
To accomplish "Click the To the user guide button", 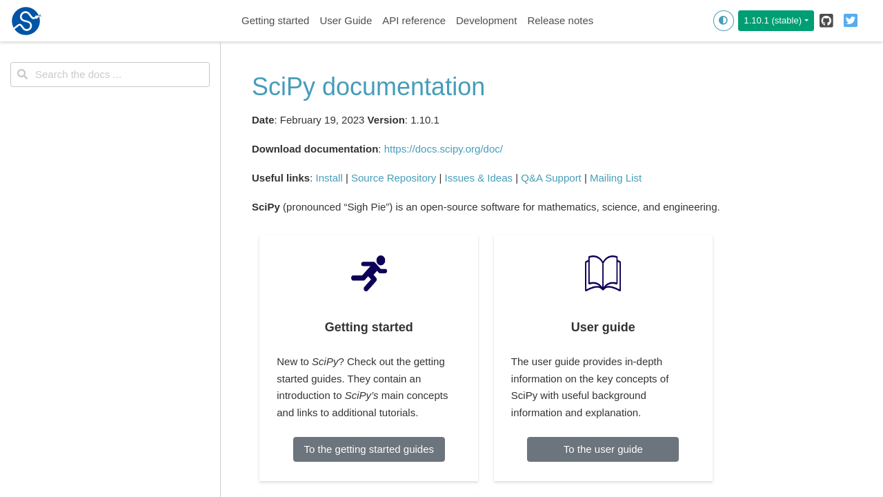I will pos(603,449).
